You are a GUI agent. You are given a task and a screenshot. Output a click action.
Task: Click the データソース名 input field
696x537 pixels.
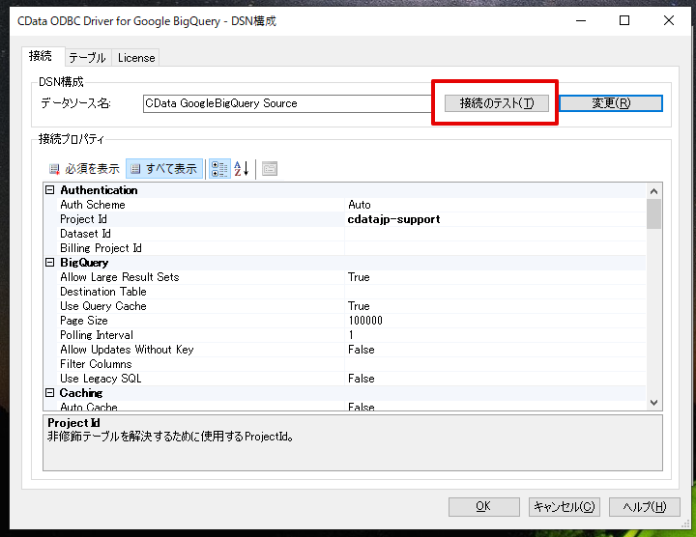(288, 103)
